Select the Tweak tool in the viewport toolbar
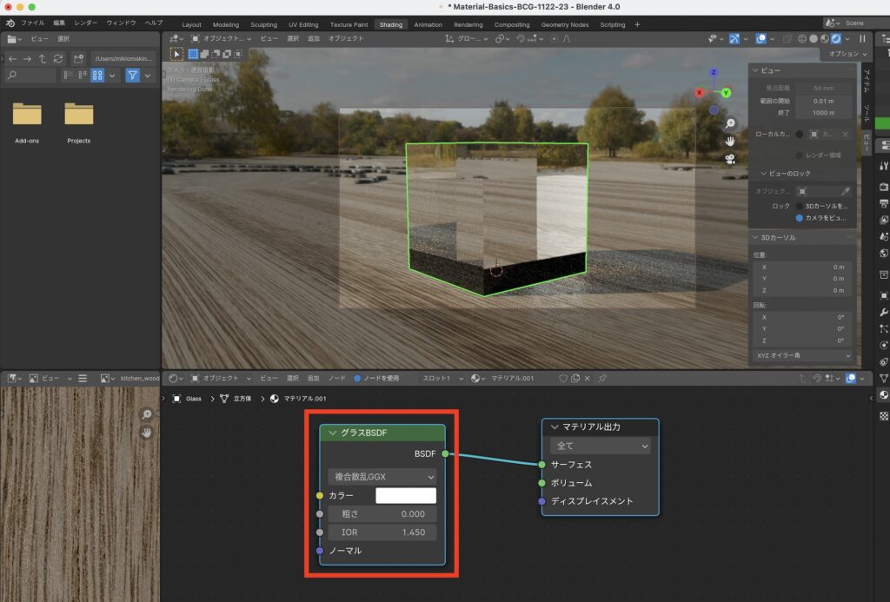Image resolution: width=890 pixels, height=602 pixels. pyautogui.click(x=176, y=54)
